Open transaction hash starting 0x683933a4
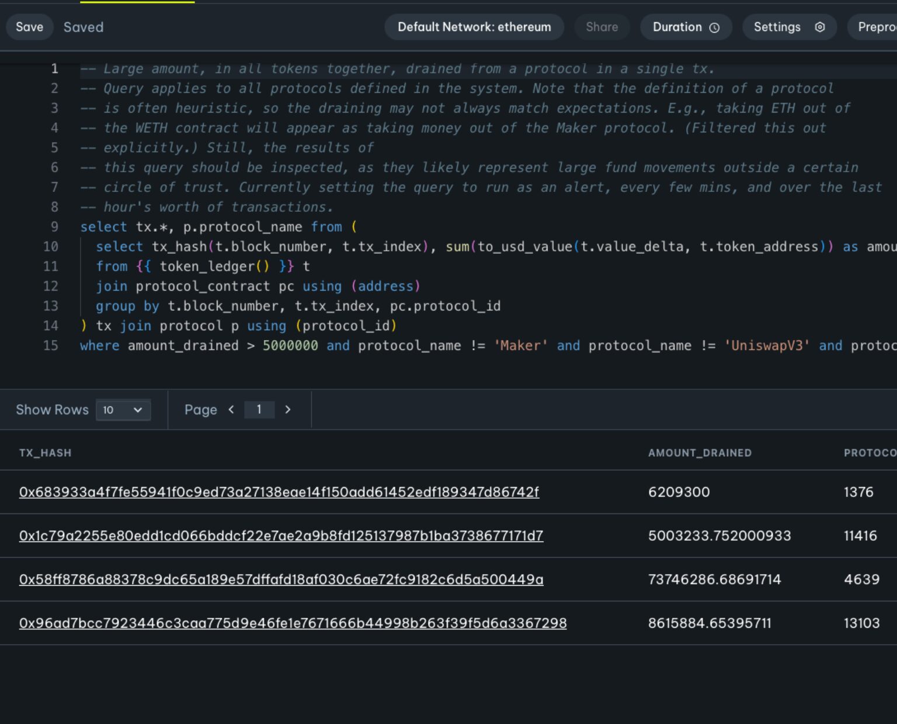 pos(279,492)
